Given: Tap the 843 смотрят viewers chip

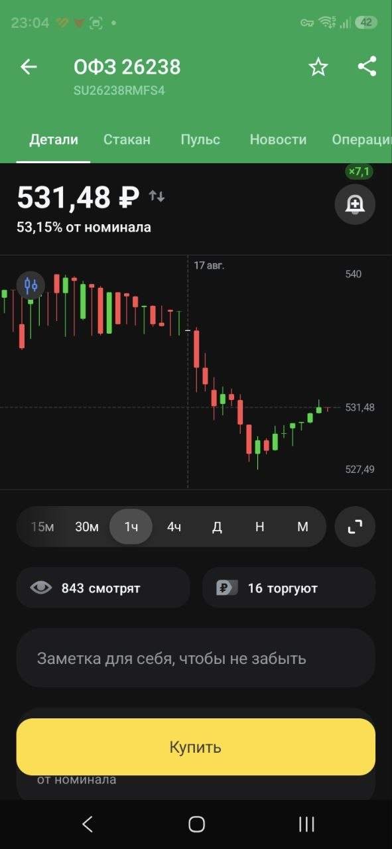Looking at the screenshot, I should [103, 588].
